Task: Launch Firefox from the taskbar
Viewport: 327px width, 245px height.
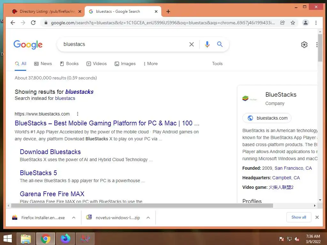Action: (x=65, y=239)
